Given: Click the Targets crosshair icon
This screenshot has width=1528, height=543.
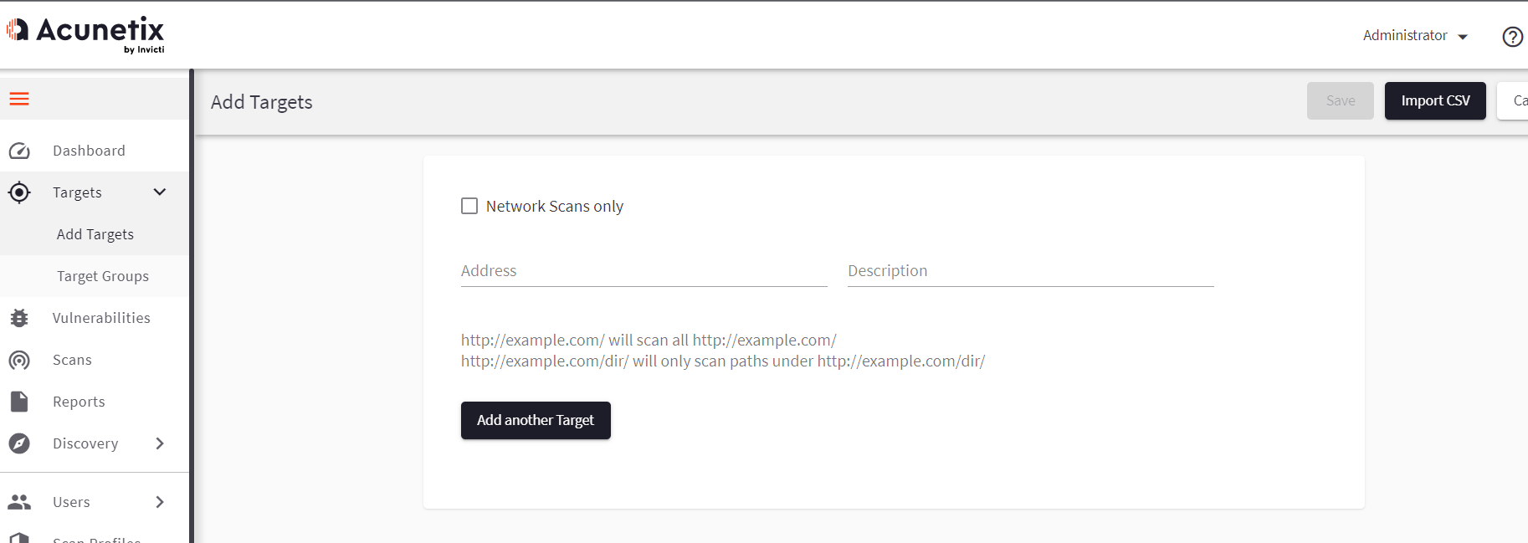Looking at the screenshot, I should (19, 192).
